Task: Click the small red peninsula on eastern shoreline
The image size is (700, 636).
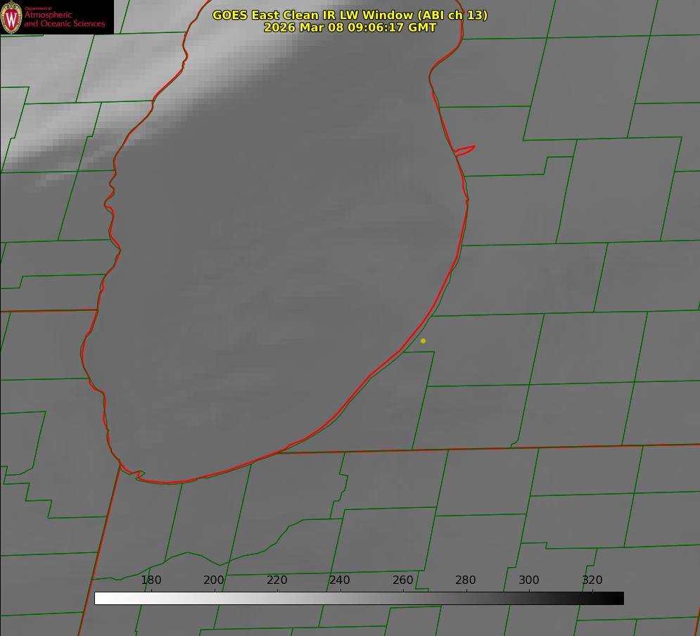Action: point(465,149)
